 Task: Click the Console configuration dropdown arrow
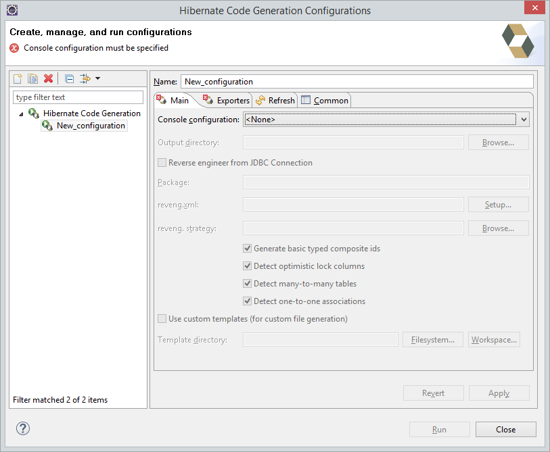pyautogui.click(x=524, y=120)
